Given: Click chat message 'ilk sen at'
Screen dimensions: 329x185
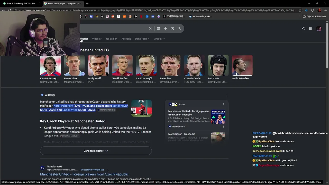Looking at the screenshot, I should point(288,151).
